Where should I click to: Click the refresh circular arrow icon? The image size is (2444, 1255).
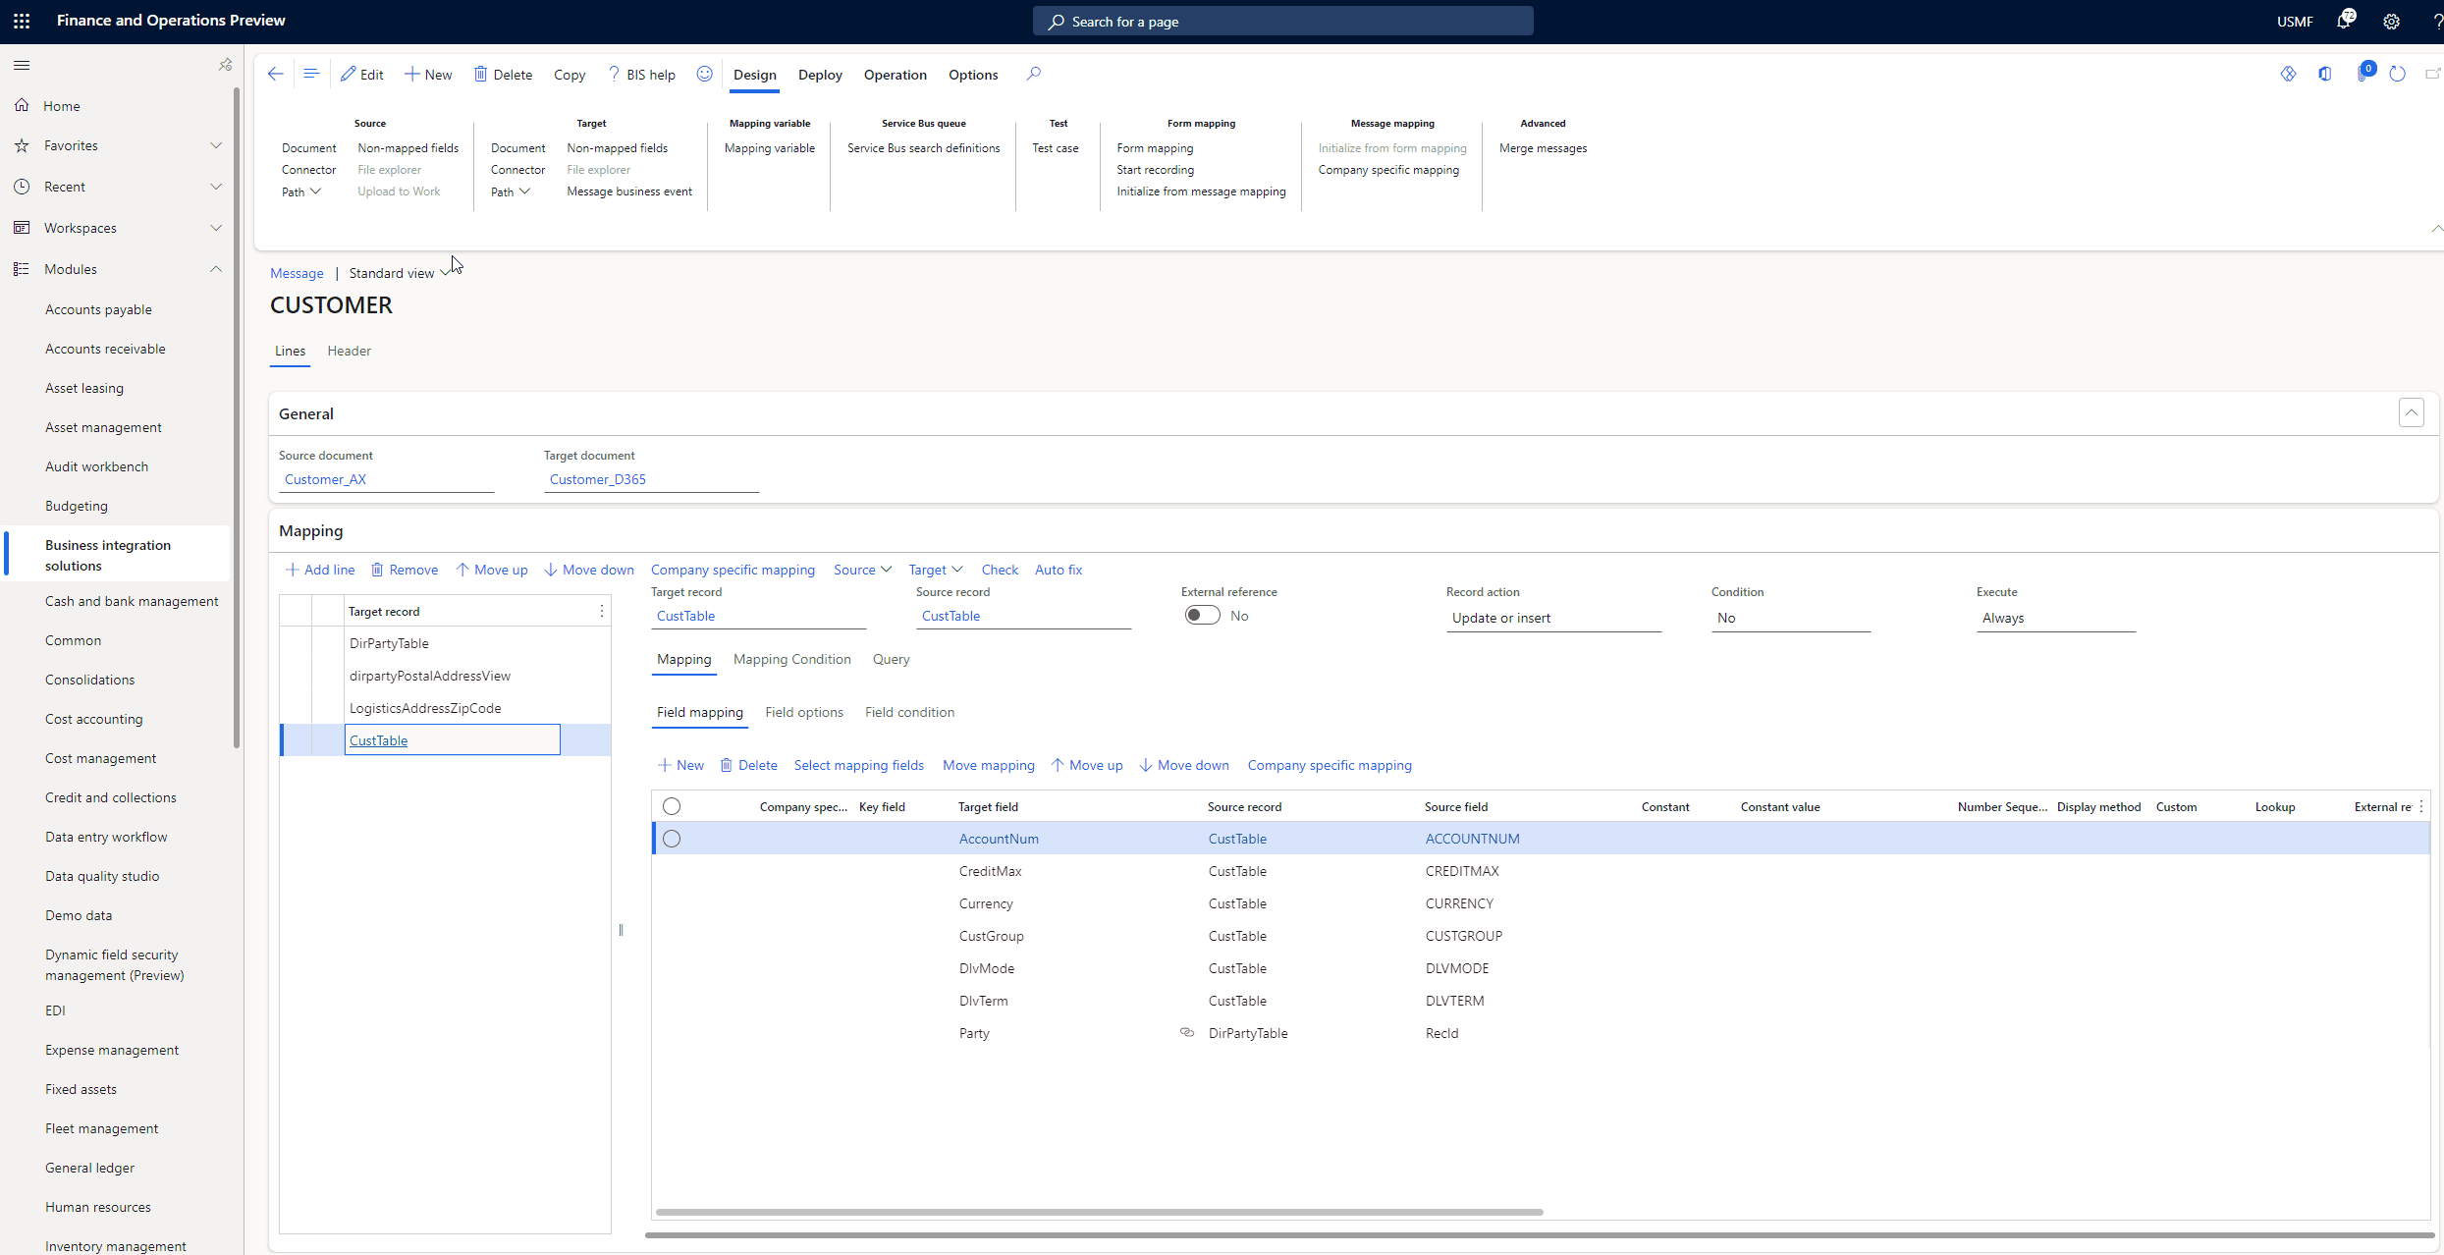click(2398, 74)
